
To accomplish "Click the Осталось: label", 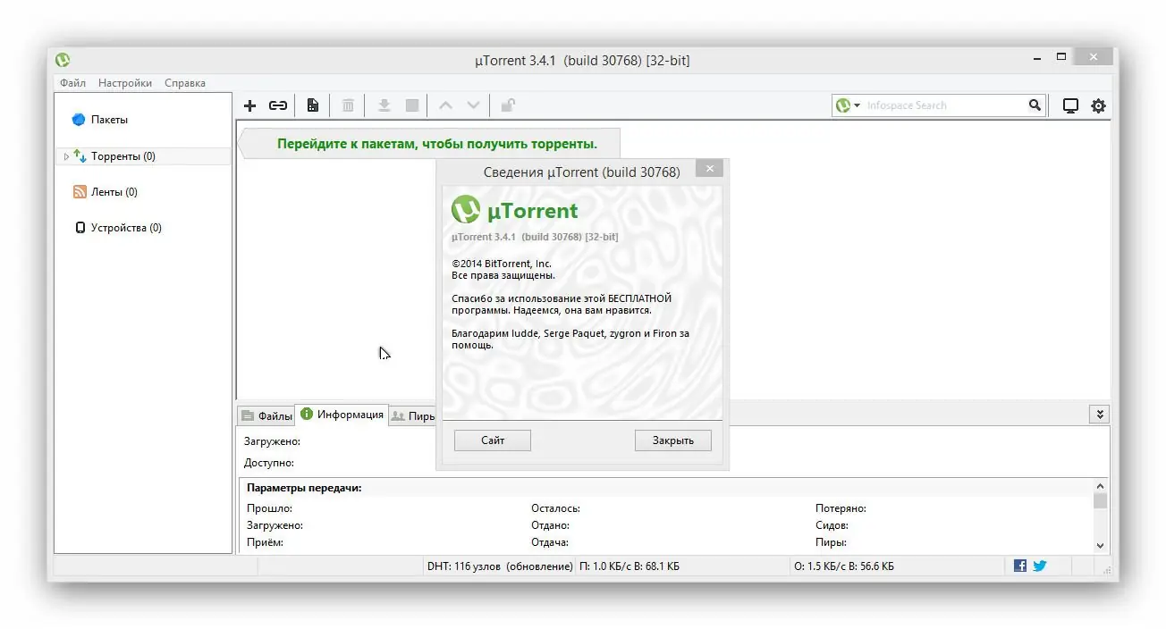I will (555, 508).
